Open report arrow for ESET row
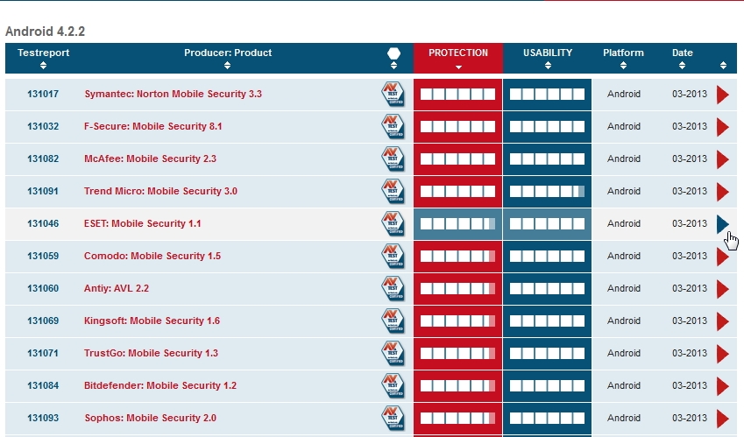 [723, 224]
